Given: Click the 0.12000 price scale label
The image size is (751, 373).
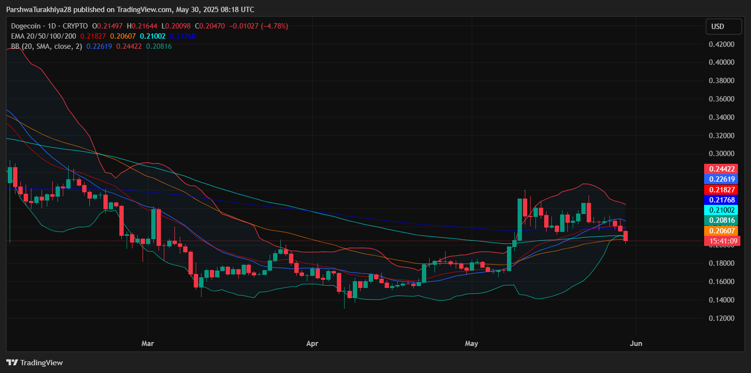Looking at the screenshot, I should [x=721, y=318].
